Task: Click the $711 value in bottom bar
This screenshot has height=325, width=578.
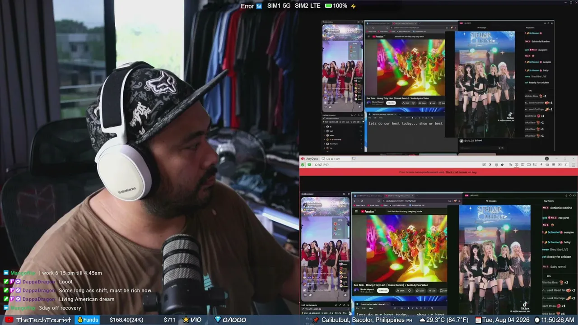Action: tap(170, 320)
